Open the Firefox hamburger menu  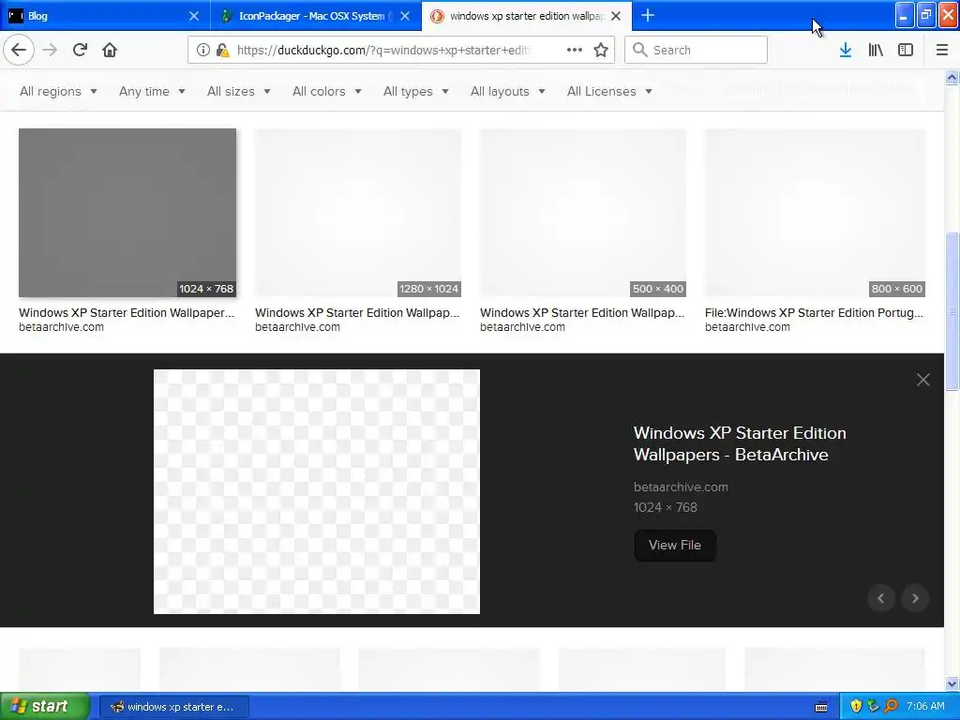pos(942,50)
